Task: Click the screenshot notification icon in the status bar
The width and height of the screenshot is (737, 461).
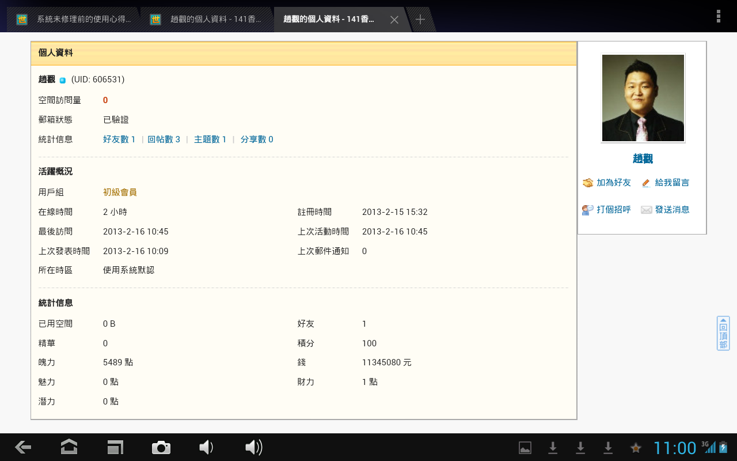Action: pyautogui.click(x=525, y=447)
